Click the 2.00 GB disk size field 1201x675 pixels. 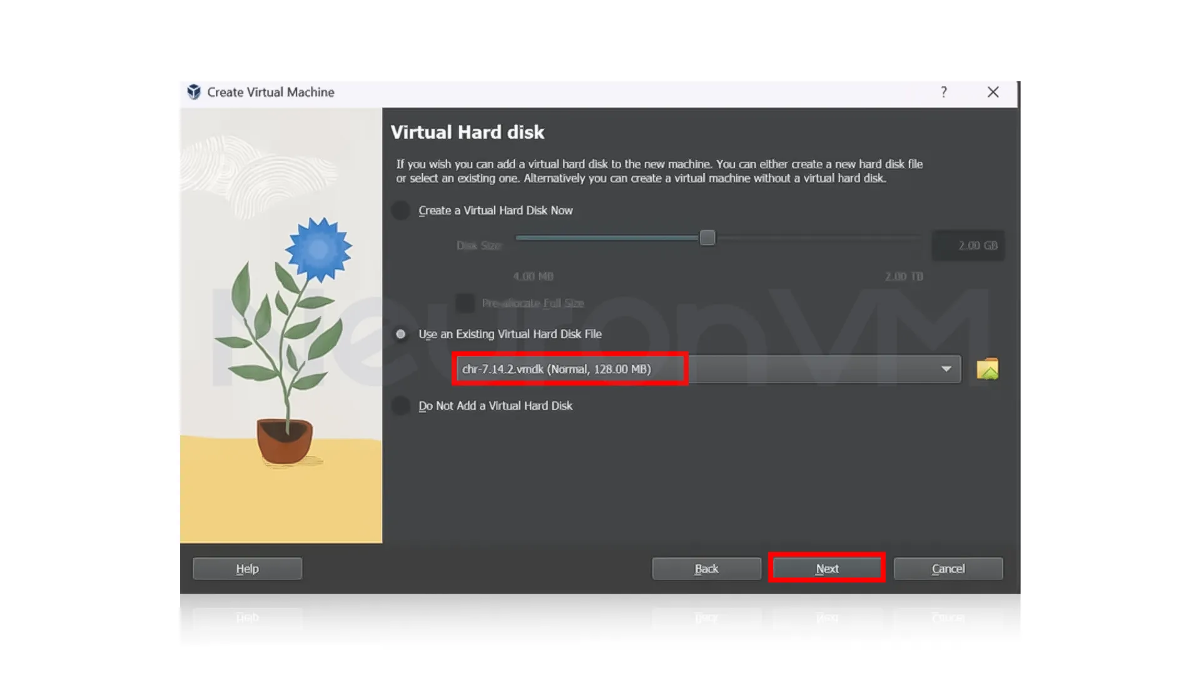coord(968,246)
